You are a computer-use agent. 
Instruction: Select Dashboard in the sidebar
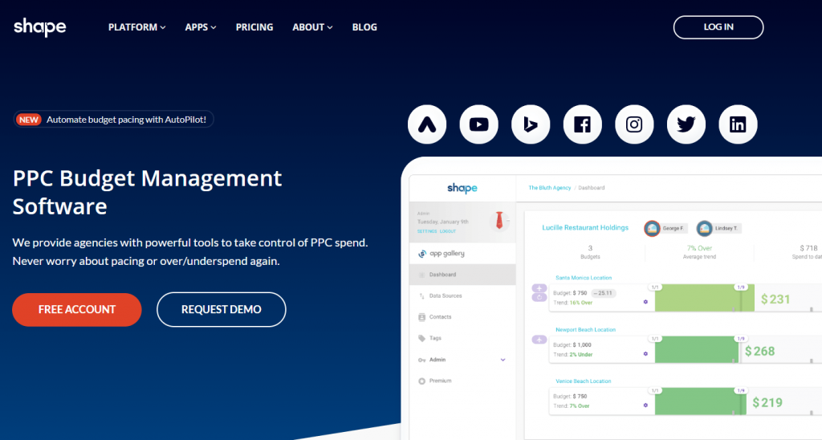pyautogui.click(x=462, y=275)
